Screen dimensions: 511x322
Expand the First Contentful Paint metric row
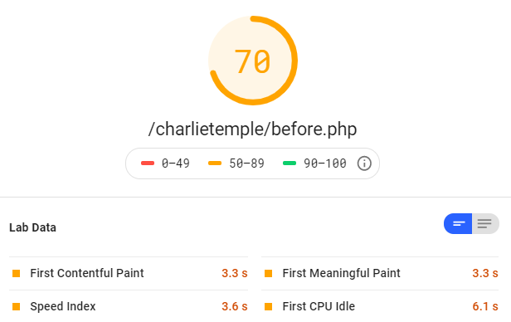click(129, 273)
